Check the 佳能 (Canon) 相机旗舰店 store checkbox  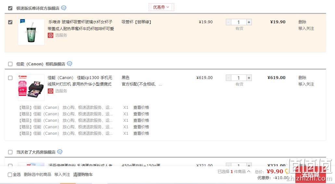tap(10, 64)
